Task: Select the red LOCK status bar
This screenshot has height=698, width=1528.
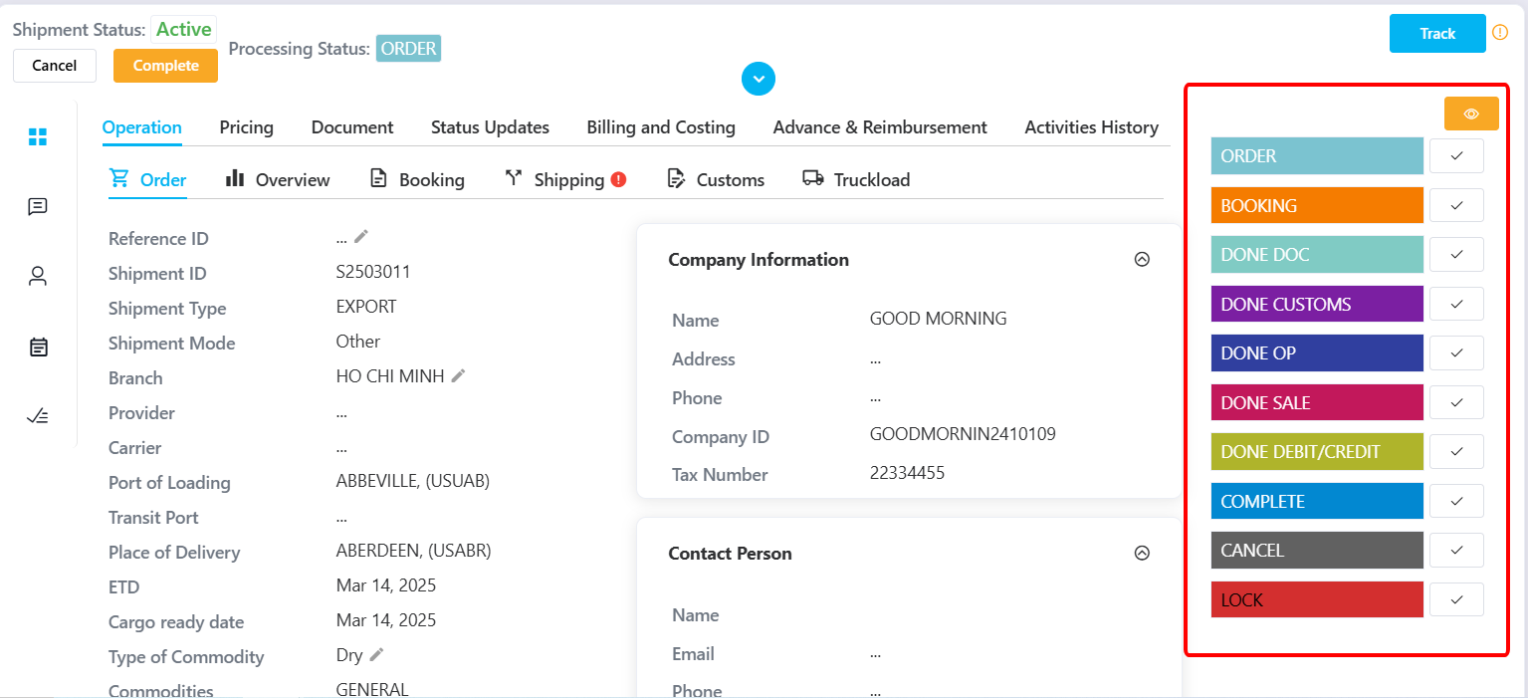Action: click(1317, 599)
